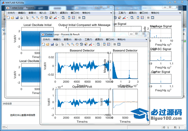Open Brush dropdown in Costas Loop - Process window
The height and width of the screenshot is (131, 188).
coord(59,18)
